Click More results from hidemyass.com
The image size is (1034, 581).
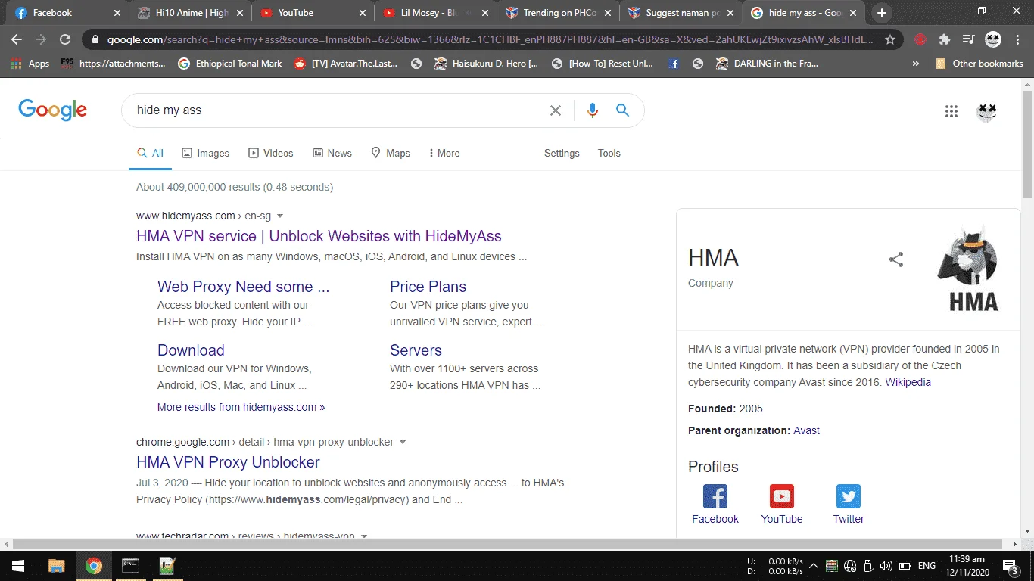click(241, 407)
